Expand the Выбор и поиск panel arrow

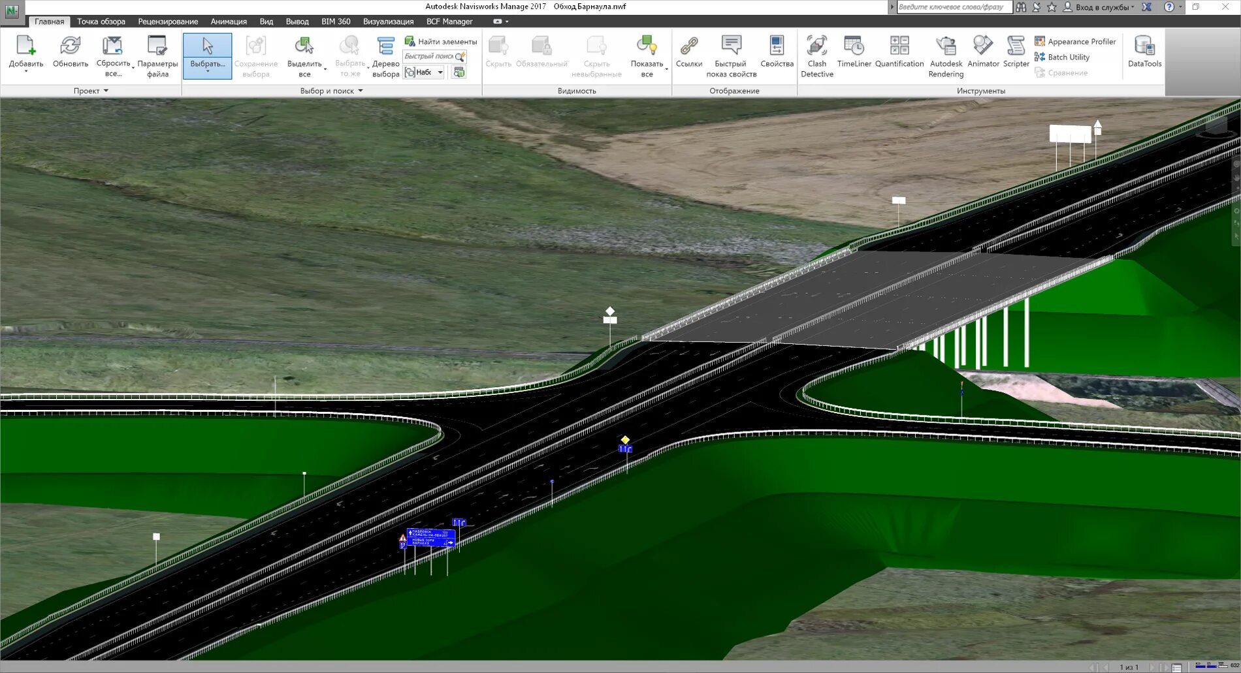pyautogui.click(x=361, y=91)
